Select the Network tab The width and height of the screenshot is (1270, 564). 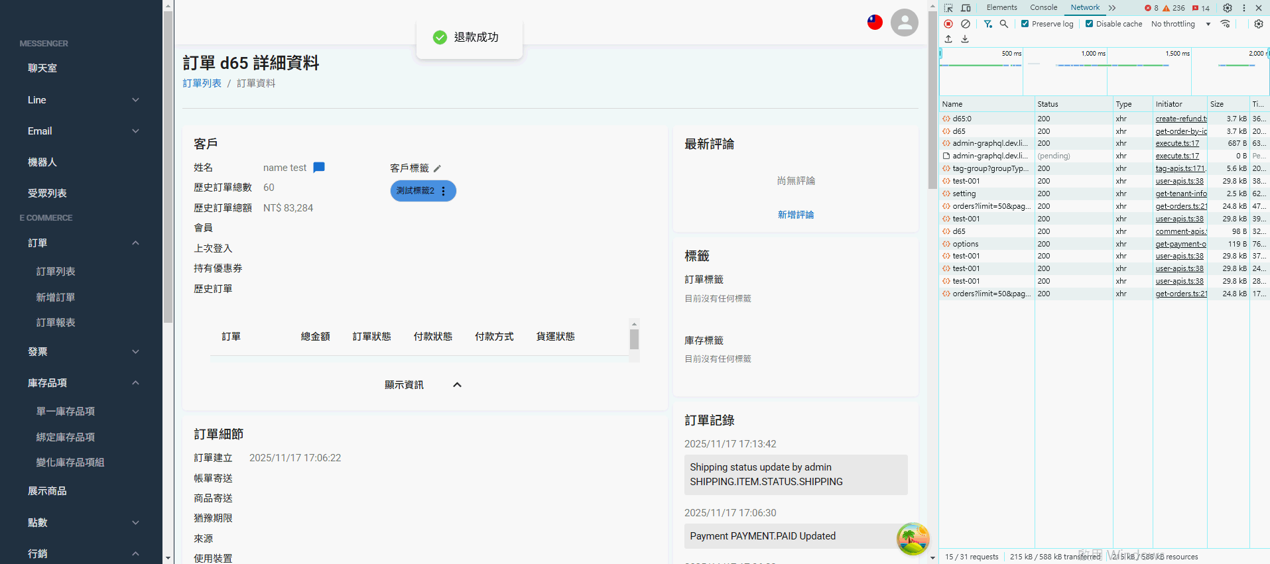(1085, 8)
